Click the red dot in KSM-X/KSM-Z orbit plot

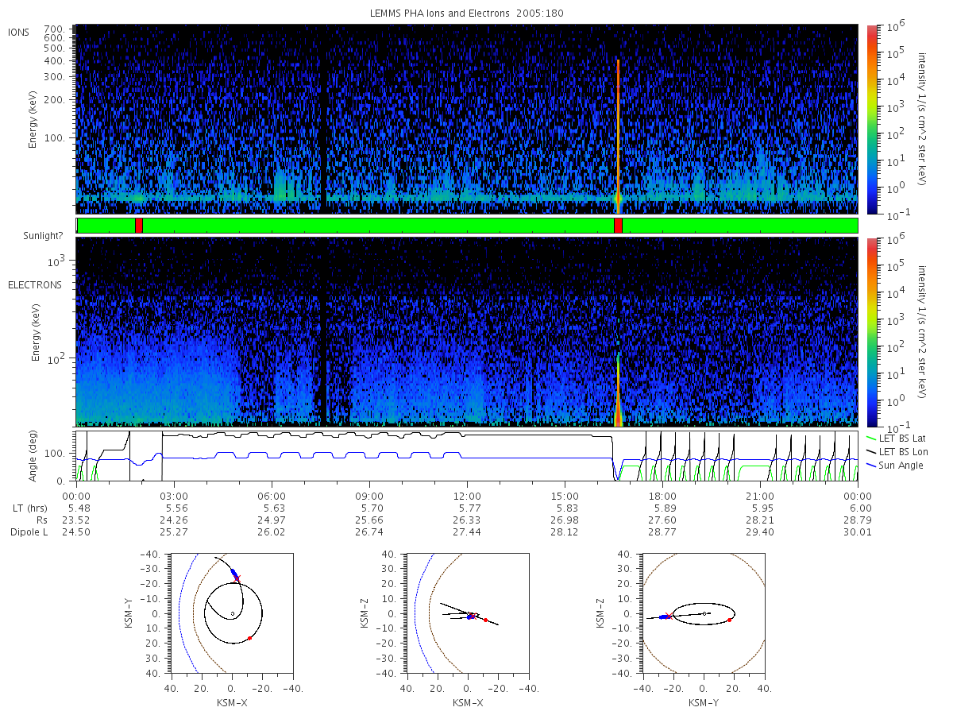click(x=485, y=620)
